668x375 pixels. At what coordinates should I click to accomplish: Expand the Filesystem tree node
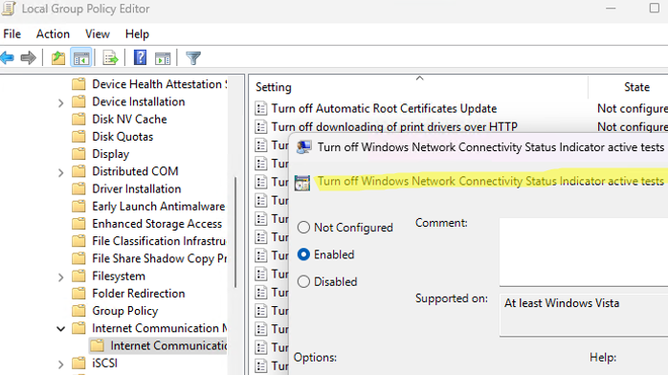click(x=60, y=277)
